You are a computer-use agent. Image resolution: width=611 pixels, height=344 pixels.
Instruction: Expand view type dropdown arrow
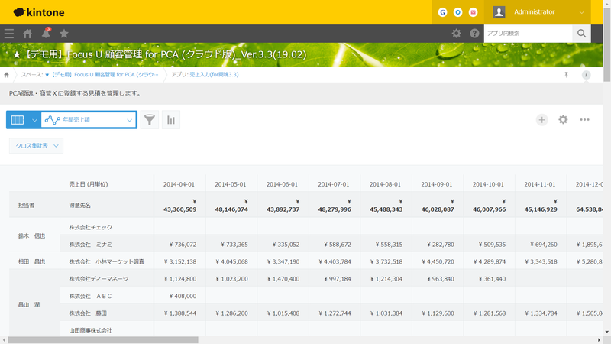[34, 120]
